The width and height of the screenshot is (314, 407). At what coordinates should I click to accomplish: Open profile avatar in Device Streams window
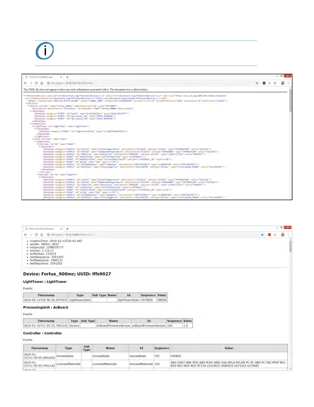(283, 235)
